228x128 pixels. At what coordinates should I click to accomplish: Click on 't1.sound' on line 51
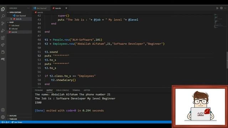click(x=51, y=52)
